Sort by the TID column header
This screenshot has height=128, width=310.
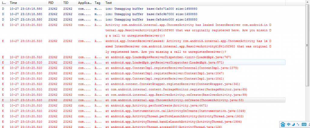(x=69, y=3)
